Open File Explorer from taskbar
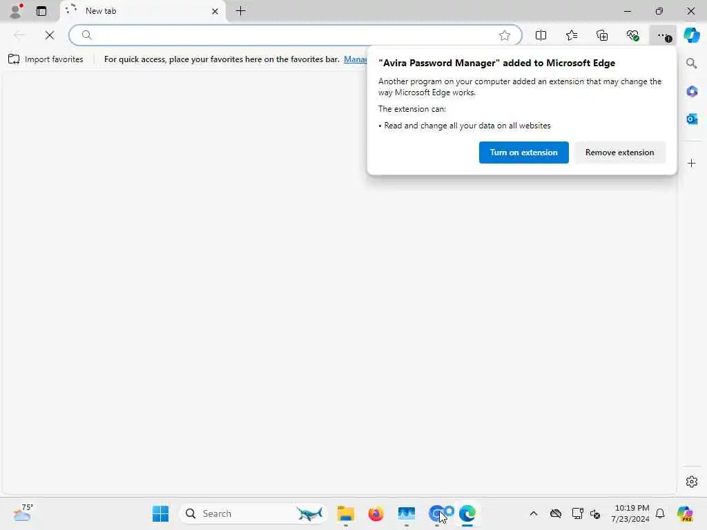The width and height of the screenshot is (707, 530). pyautogui.click(x=346, y=513)
